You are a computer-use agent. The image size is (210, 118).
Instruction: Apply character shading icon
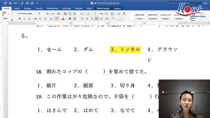(x=70, y=19)
